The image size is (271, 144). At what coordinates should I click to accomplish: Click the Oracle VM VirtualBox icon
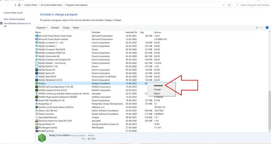(36, 100)
